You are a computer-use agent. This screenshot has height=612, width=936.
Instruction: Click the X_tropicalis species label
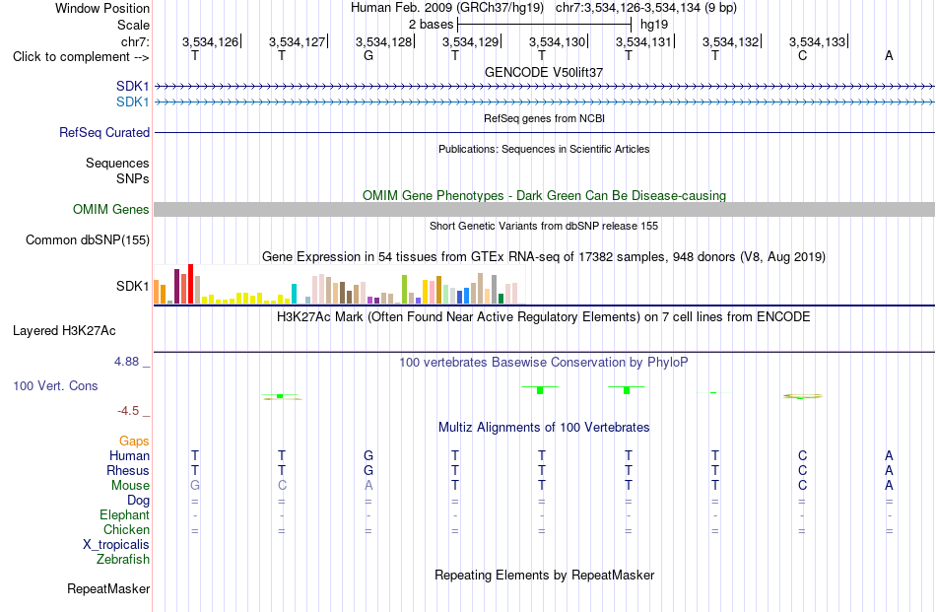(116, 545)
